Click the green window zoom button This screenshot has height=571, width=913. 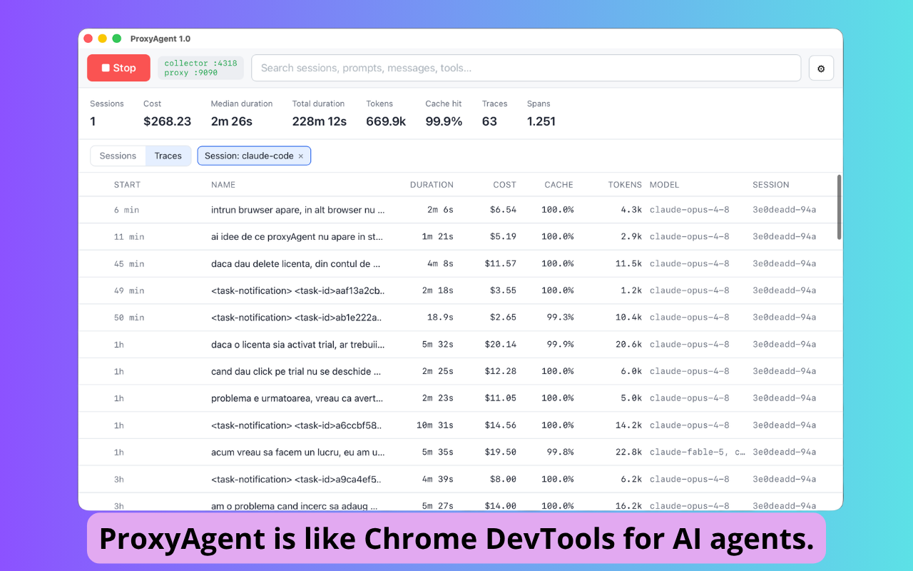click(117, 39)
